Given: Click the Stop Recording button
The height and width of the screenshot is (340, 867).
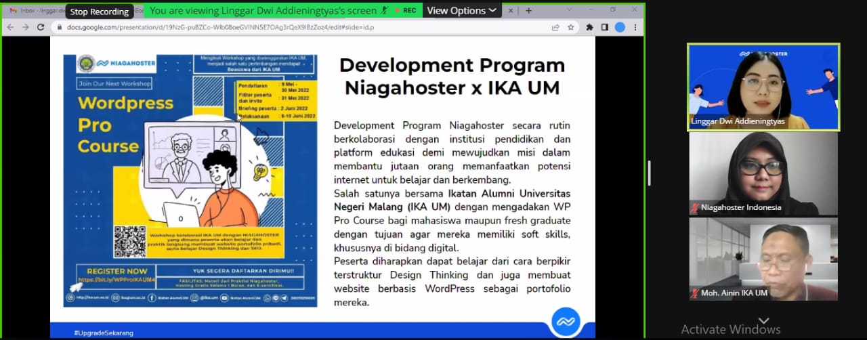Looking at the screenshot, I should click(100, 12).
